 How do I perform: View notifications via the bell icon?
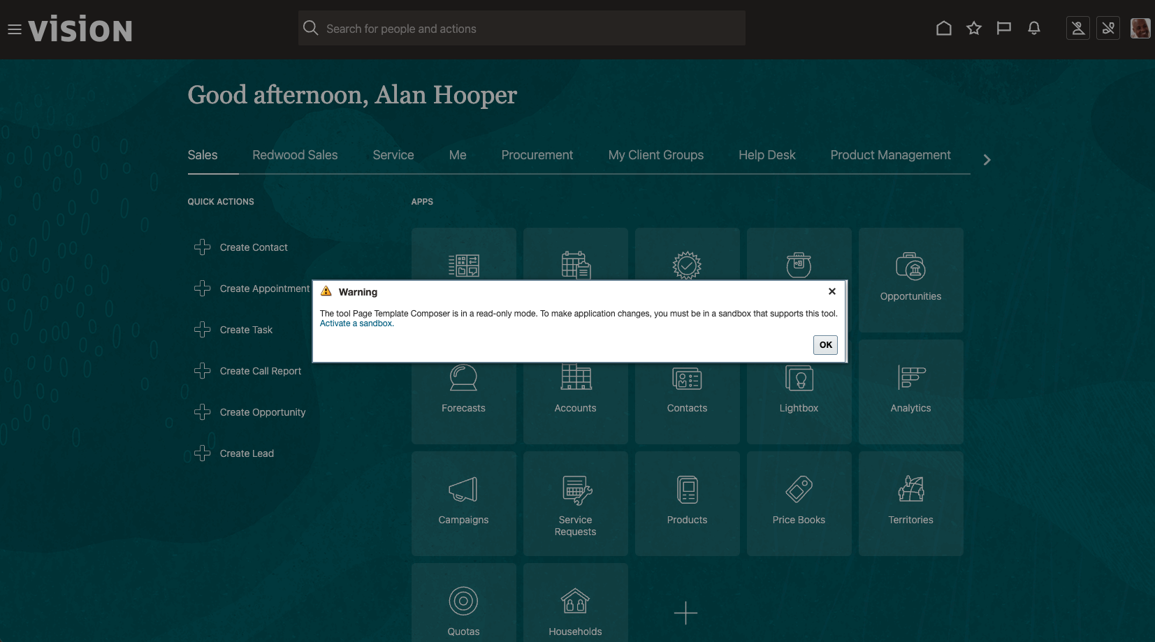[1034, 28]
